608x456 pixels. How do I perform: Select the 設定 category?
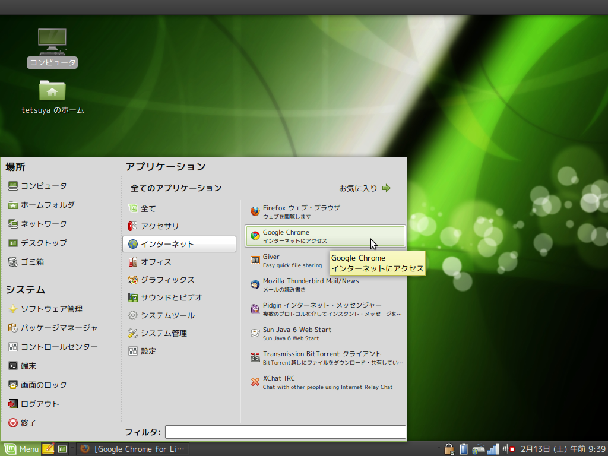pos(179,351)
